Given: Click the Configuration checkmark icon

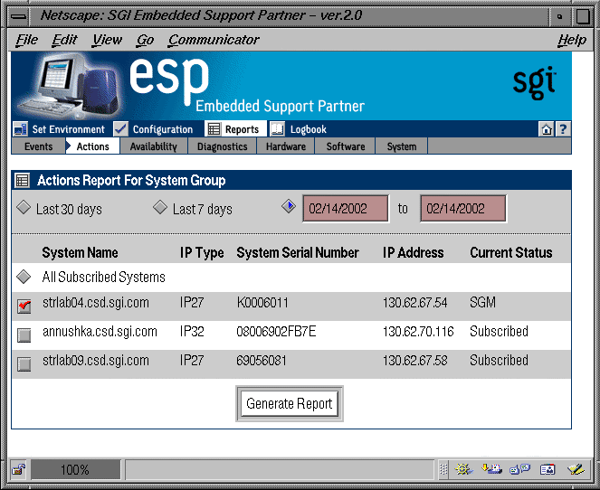Looking at the screenshot, I should (120, 129).
